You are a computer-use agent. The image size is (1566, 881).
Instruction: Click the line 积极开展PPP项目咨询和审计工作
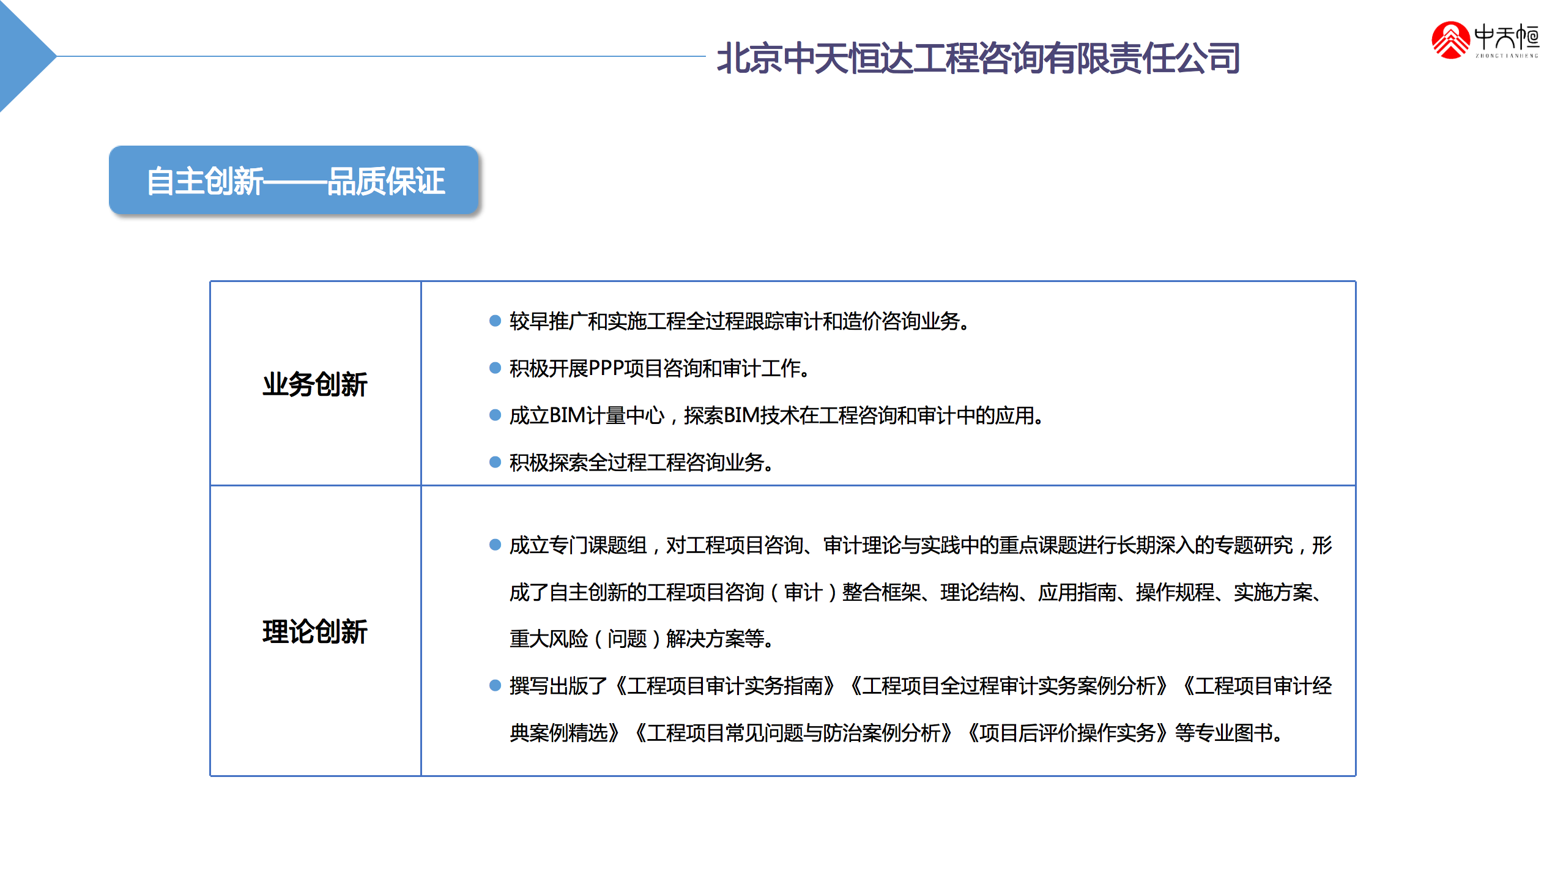660,368
